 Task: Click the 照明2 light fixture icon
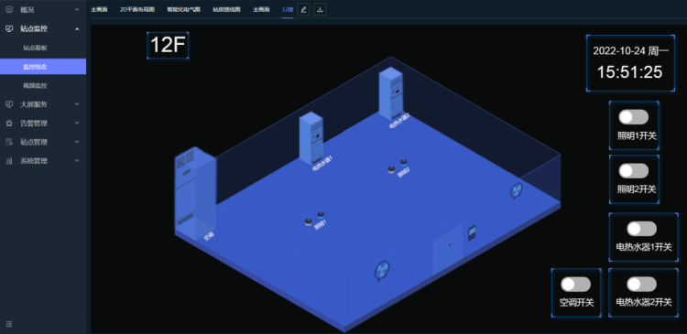[x=398, y=166]
